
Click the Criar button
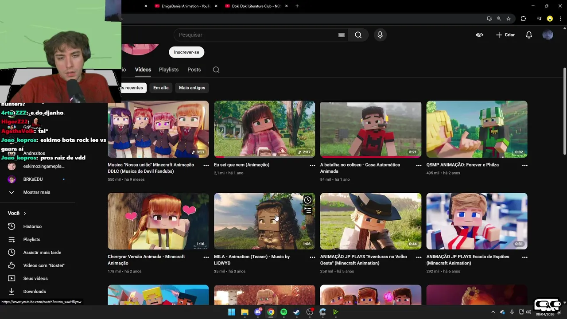505,35
